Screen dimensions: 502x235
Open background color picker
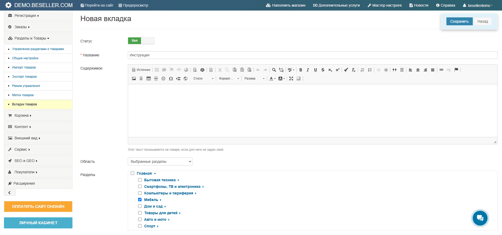pyautogui.click(x=281, y=79)
